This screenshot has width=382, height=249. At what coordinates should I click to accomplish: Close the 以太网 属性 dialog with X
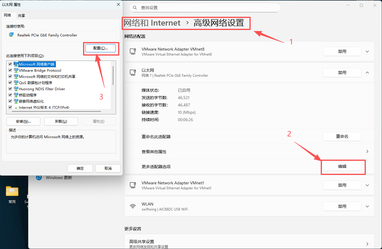click(118, 4)
